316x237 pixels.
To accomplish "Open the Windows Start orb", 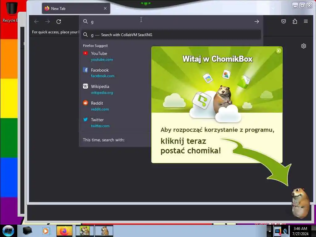I will tap(8, 231).
